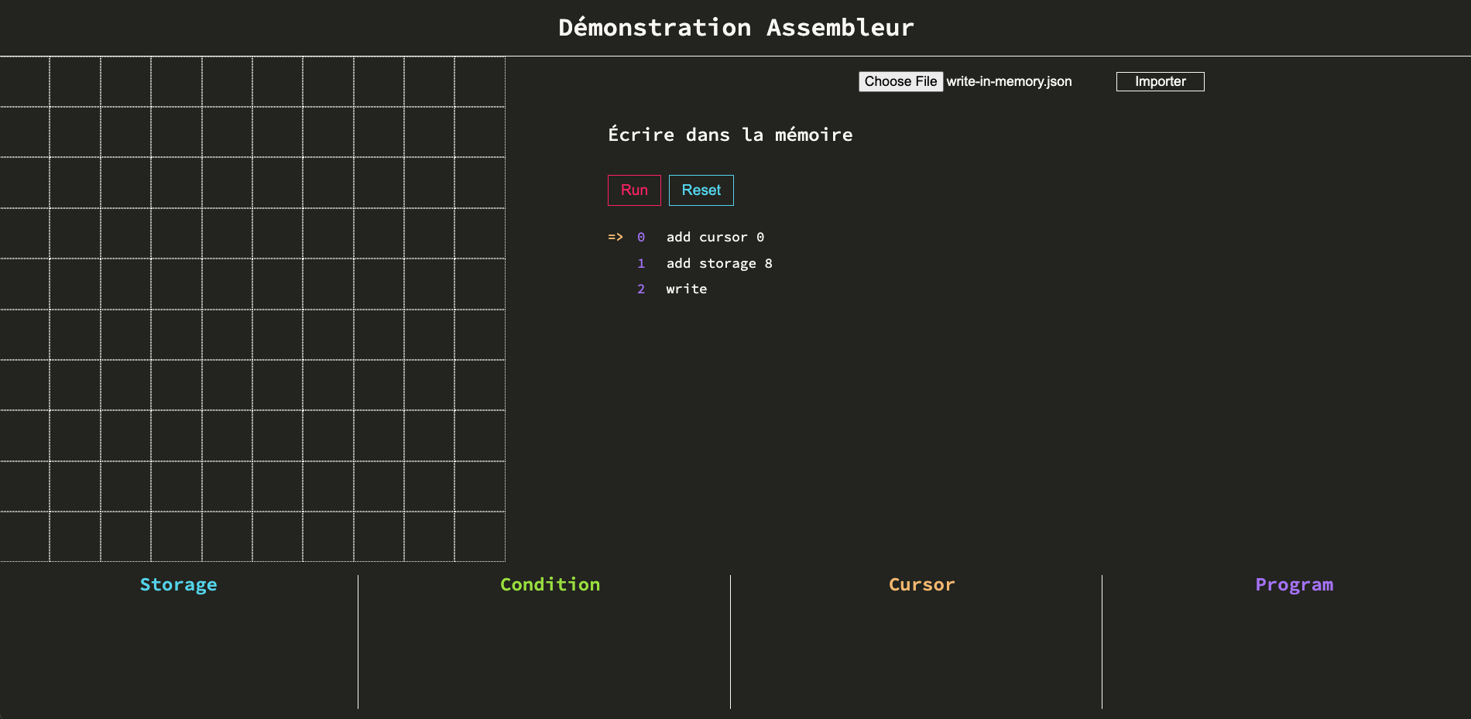
Task: Select line number 2 in the program
Action: pyautogui.click(x=641, y=289)
